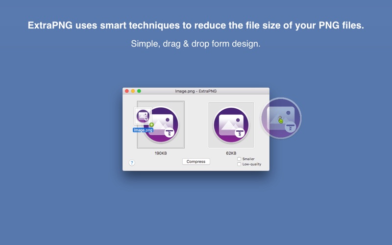Click the 62KB file size label

(231, 153)
